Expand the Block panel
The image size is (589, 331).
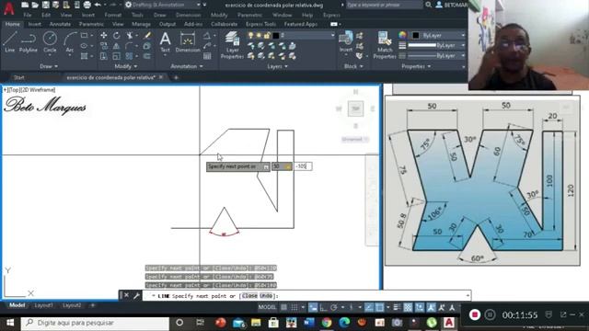pos(353,66)
